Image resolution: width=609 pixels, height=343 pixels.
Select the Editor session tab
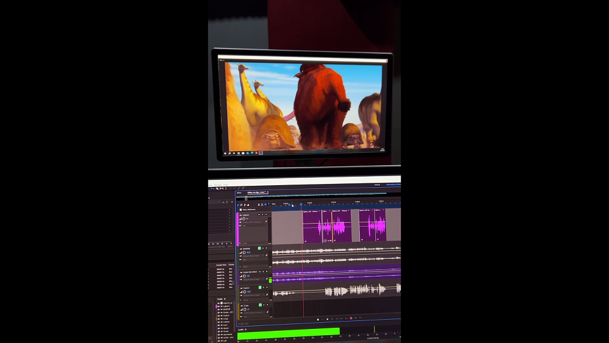point(258,193)
